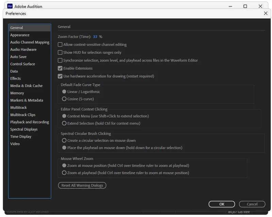Click Reset All Warning Dialogs button
Screen dimensions: 272x217
click(82, 185)
